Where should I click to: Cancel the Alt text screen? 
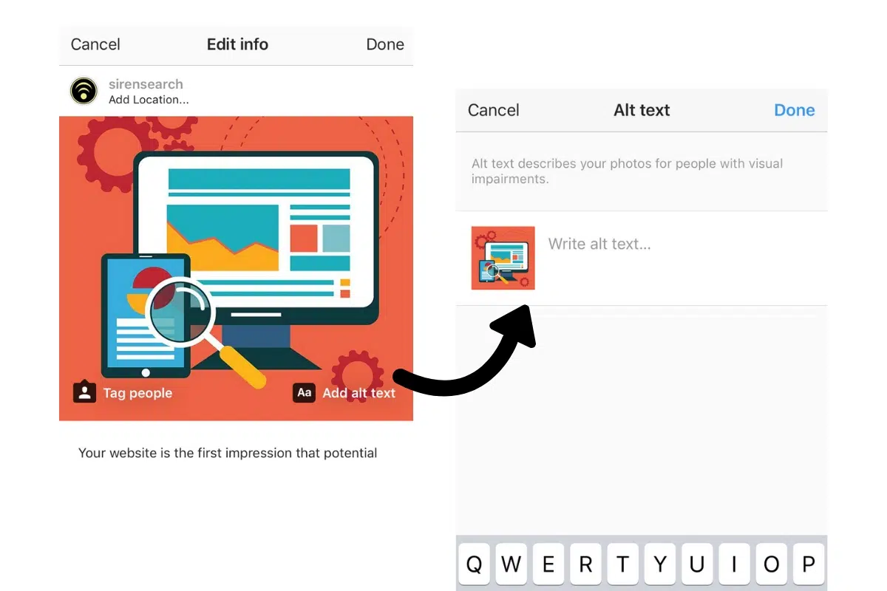coord(494,110)
